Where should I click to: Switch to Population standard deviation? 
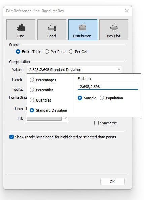coord(102,98)
